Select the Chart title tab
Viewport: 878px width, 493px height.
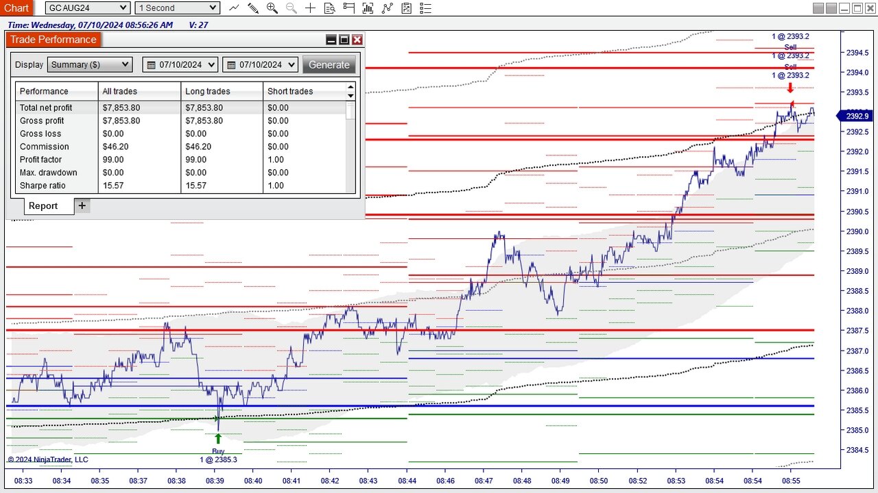coord(16,8)
